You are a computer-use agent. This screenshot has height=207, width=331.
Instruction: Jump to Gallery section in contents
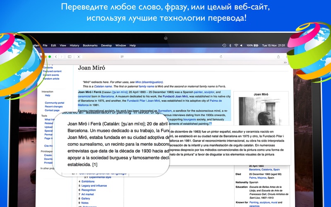pos(86,199)
